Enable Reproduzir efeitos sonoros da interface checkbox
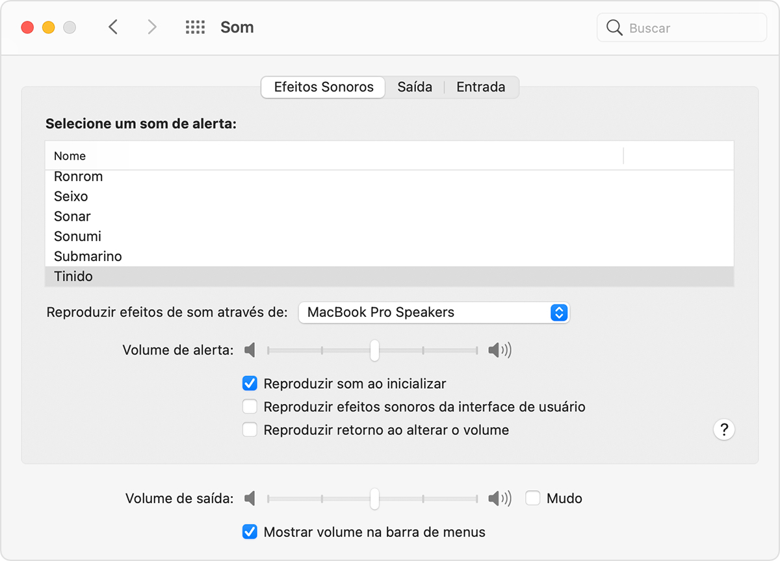The height and width of the screenshot is (561, 780). click(x=250, y=407)
